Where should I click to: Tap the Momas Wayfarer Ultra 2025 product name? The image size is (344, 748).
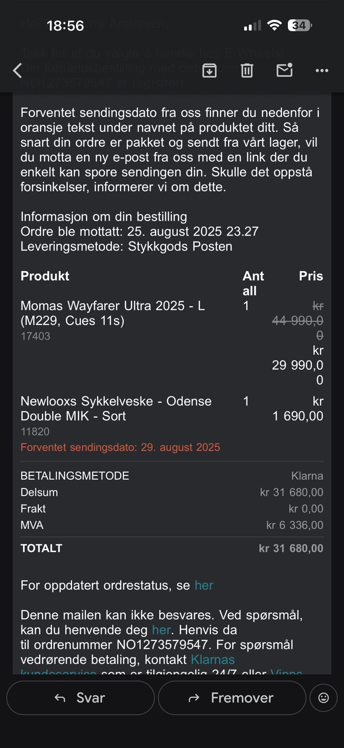click(x=113, y=313)
